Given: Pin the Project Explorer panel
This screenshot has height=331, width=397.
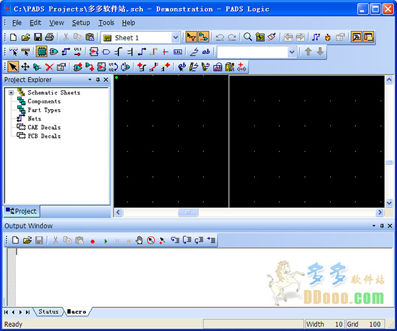Looking at the screenshot, I should [x=98, y=80].
